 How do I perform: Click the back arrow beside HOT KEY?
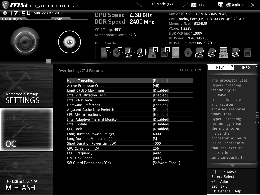coord(200,70)
